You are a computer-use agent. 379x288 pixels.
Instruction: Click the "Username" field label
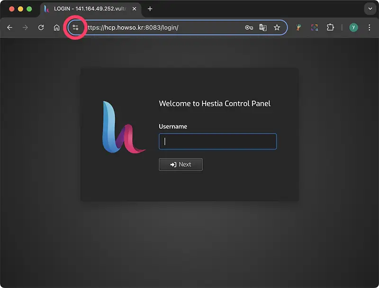(x=173, y=126)
